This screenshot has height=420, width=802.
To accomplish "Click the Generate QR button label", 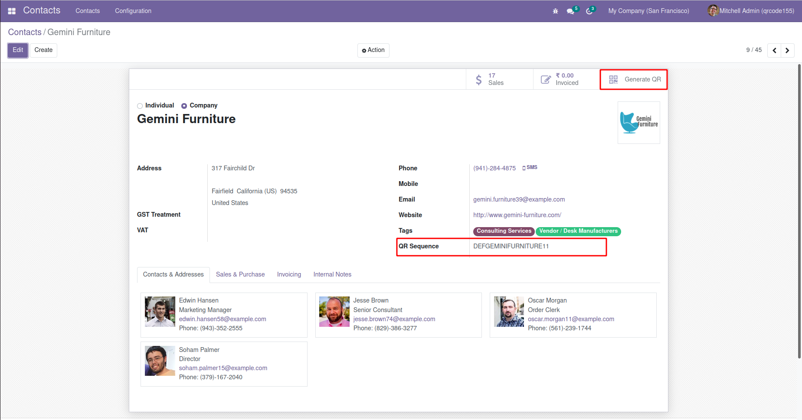I will click(643, 79).
